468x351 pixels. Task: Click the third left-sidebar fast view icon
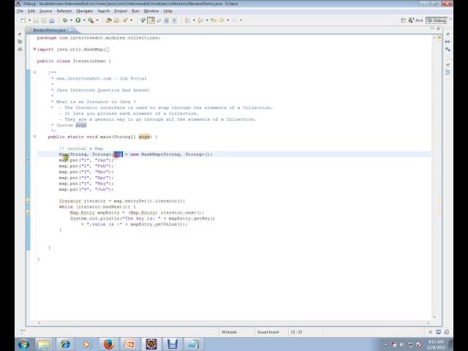(x=20, y=49)
